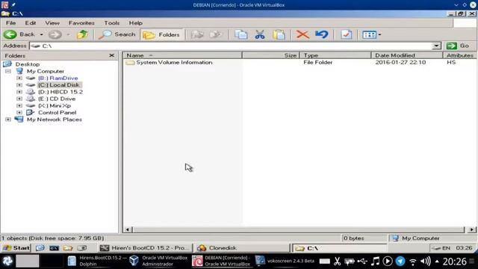Select (D:) HBCD 15.2 drive
This screenshot has width=478, height=269.
pos(60,92)
